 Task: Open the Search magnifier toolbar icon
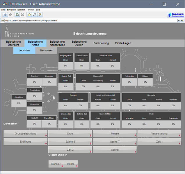point(34,15)
